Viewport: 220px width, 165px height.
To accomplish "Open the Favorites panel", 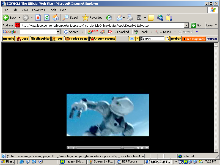I will pos(92,17).
